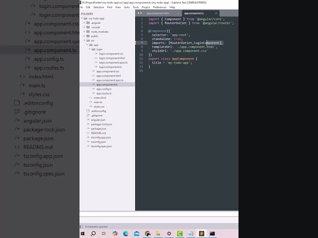This screenshot has height=238, width=318.
Task: Click the public folder icon
Action: click(x=88, y=36)
